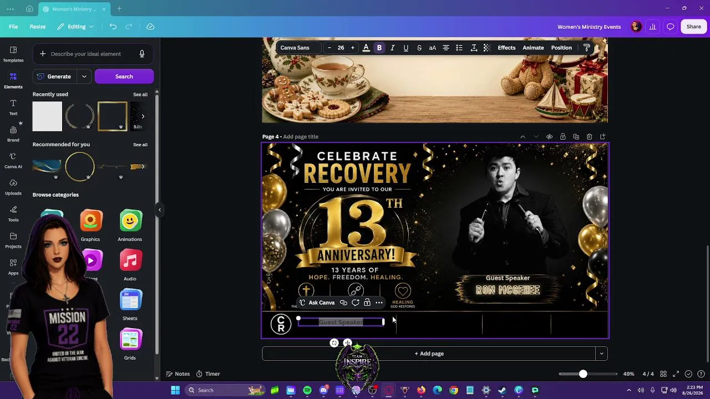Click Ask Canva in the floating toolbar
This screenshot has width=710, height=399.
pyautogui.click(x=317, y=303)
